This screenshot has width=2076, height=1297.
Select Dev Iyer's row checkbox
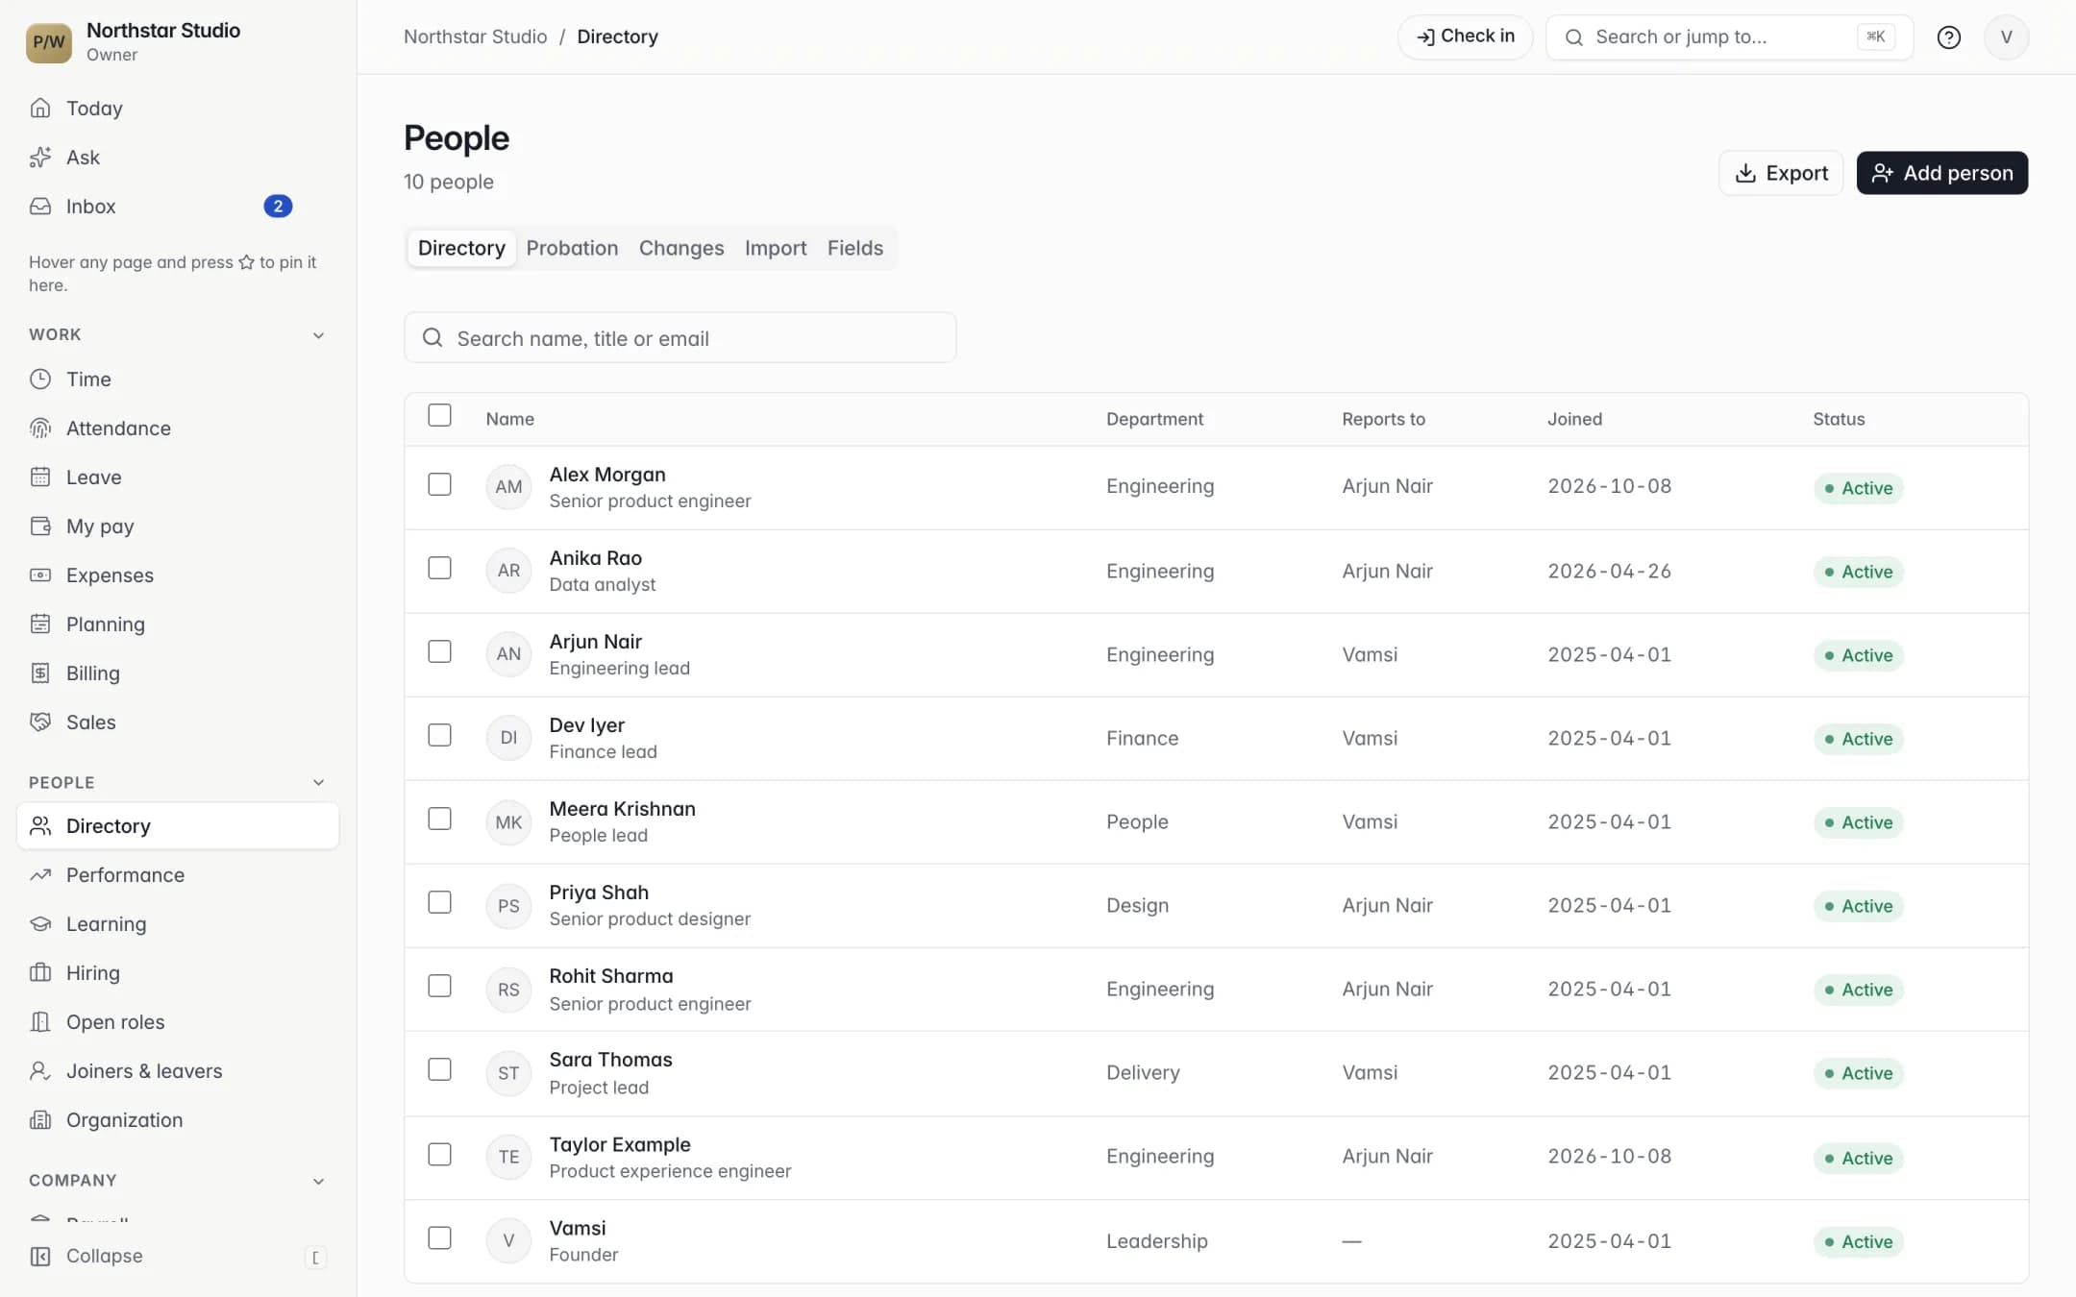point(439,735)
